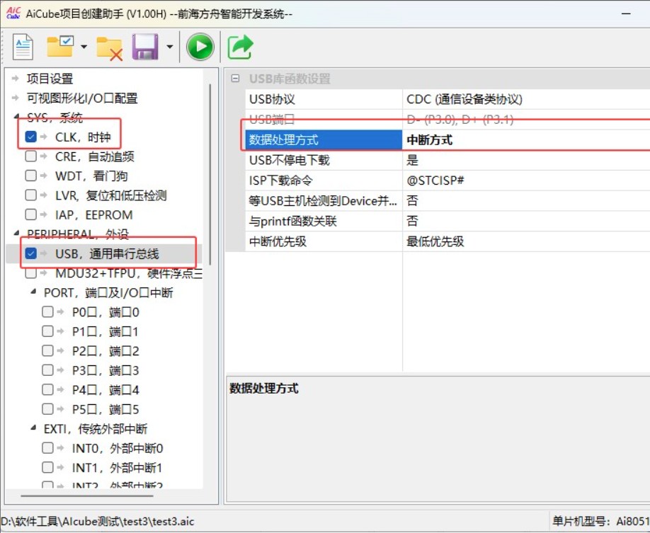Select 中断优先级 property row

[x=324, y=241]
